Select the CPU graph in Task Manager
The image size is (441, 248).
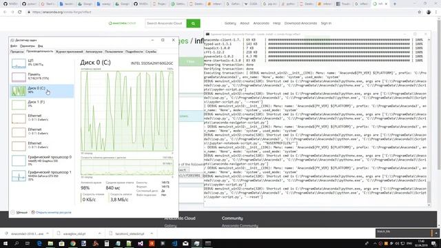42,63
